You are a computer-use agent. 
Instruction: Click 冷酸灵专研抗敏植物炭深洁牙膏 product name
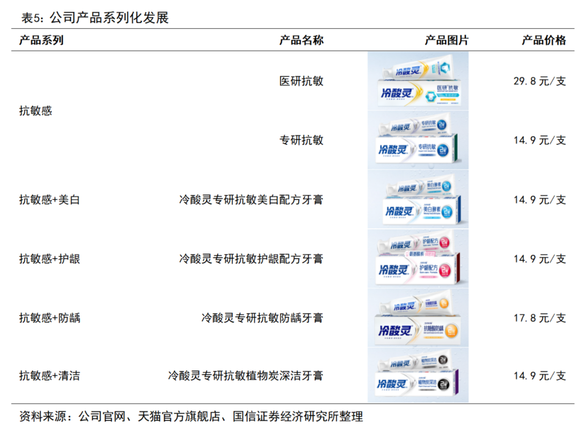[246, 376]
